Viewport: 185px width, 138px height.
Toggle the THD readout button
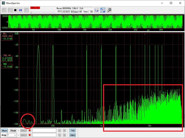click(72, 131)
